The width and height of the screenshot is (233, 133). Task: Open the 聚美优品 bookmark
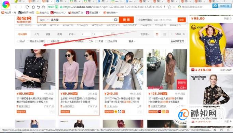pos(93,13)
